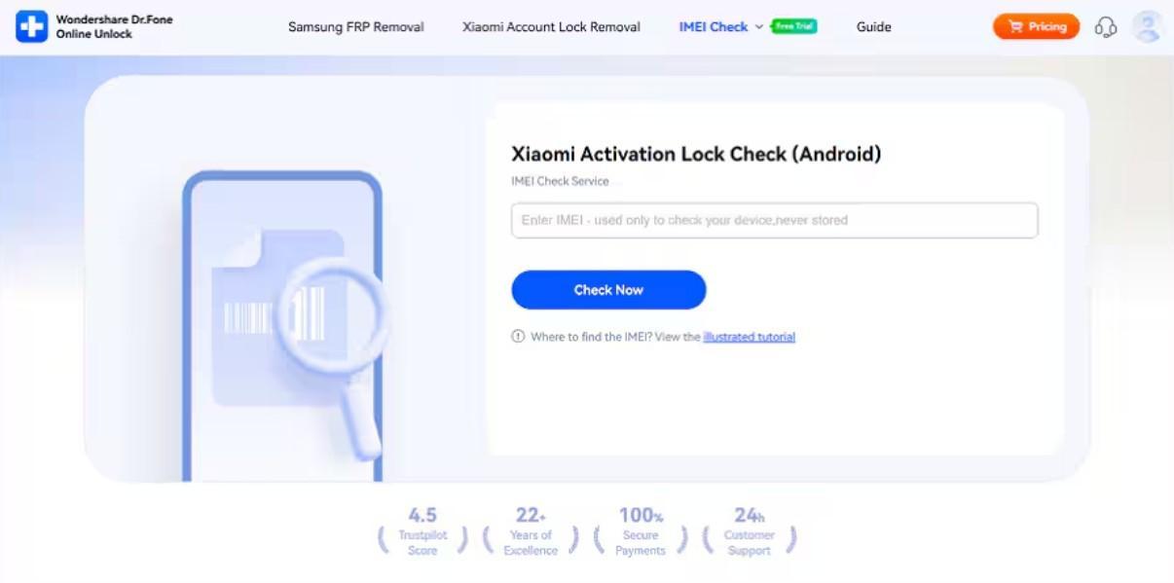
Task: Open the IMEI Check menu
Action: coord(714,27)
